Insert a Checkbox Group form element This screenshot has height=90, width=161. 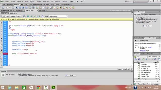(20, 8)
